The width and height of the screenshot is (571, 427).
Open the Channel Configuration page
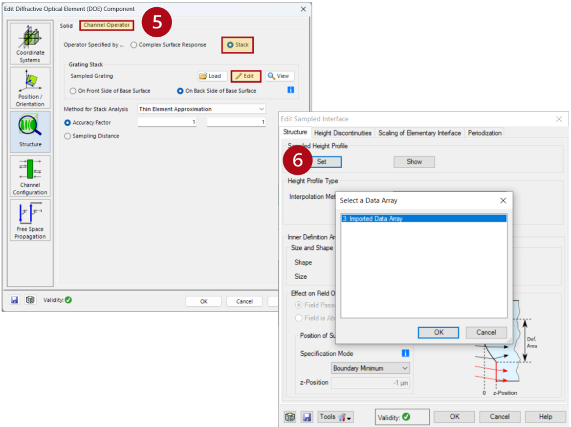pos(30,176)
